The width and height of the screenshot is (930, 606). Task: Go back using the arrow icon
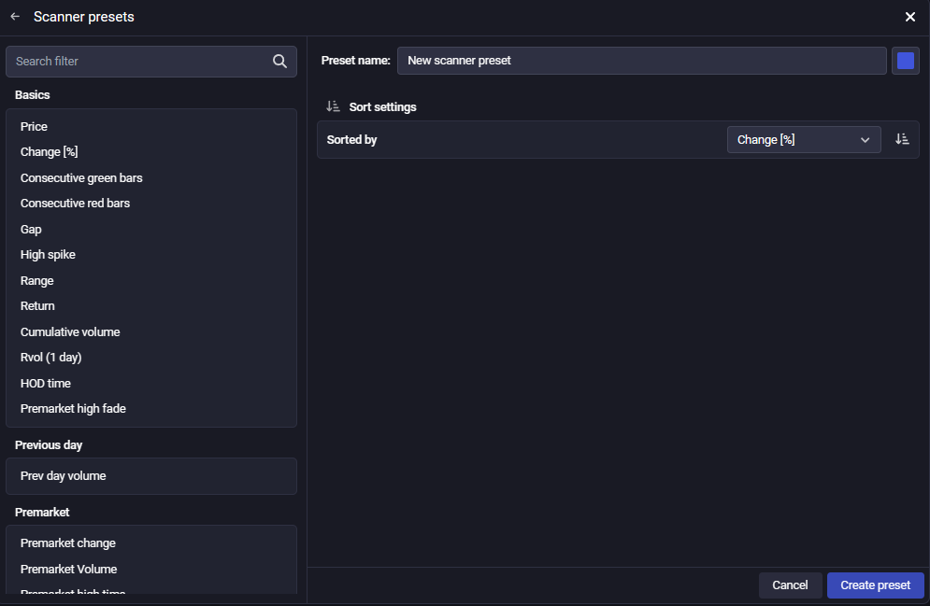click(x=15, y=17)
